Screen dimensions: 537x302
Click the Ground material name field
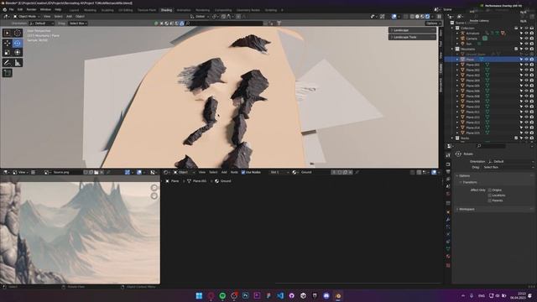313,172
